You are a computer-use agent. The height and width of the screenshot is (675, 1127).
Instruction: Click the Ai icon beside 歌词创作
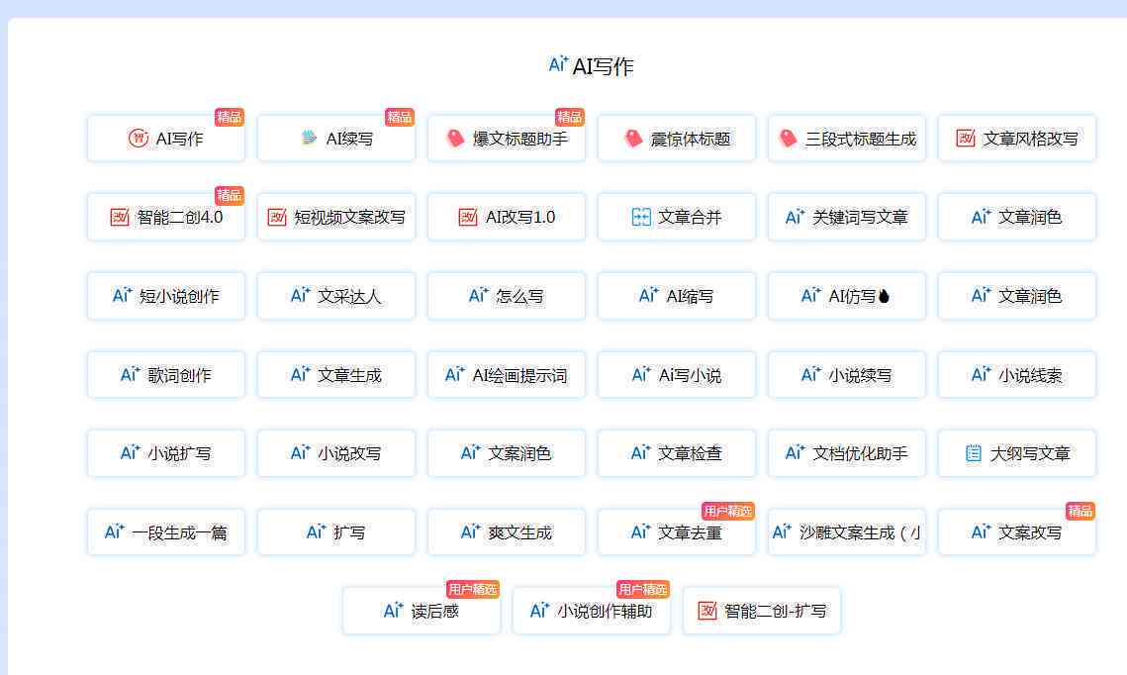tap(130, 374)
